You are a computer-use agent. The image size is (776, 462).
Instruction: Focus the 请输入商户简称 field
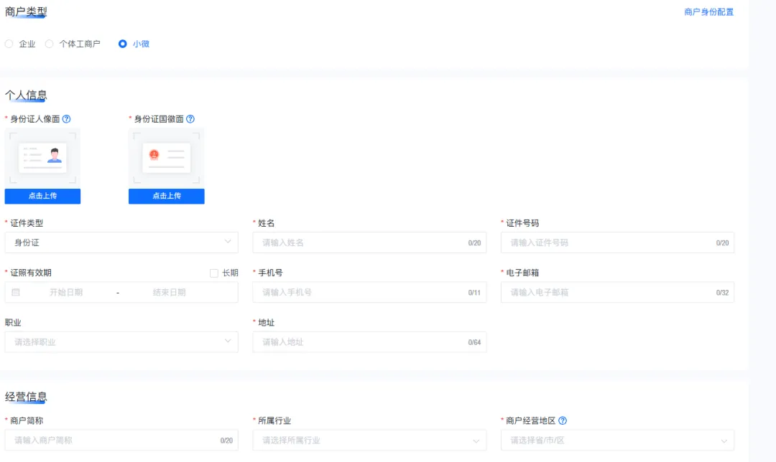(x=121, y=440)
